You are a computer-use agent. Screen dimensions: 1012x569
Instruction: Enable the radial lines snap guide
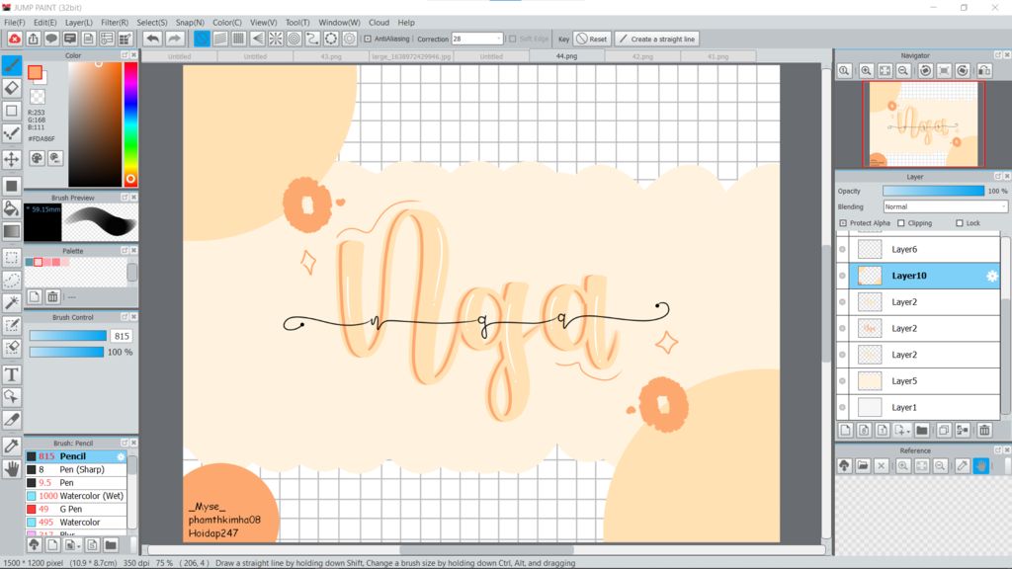click(x=276, y=39)
